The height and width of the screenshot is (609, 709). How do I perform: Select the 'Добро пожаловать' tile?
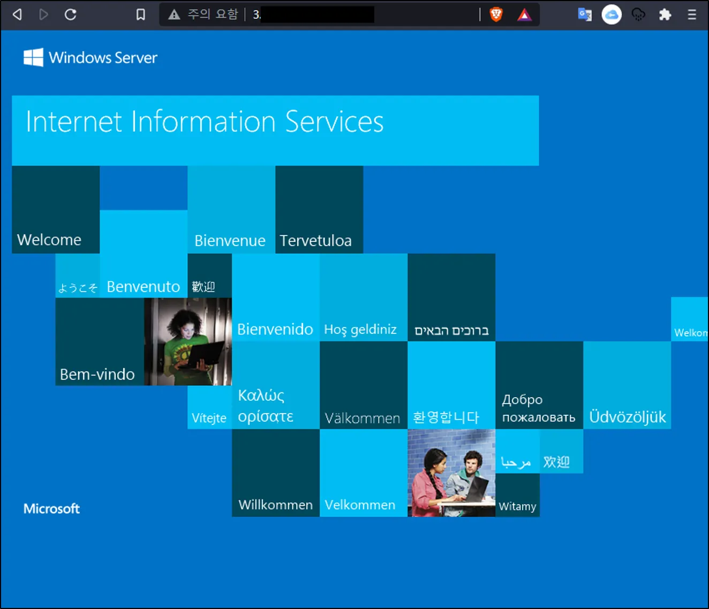tap(539, 385)
